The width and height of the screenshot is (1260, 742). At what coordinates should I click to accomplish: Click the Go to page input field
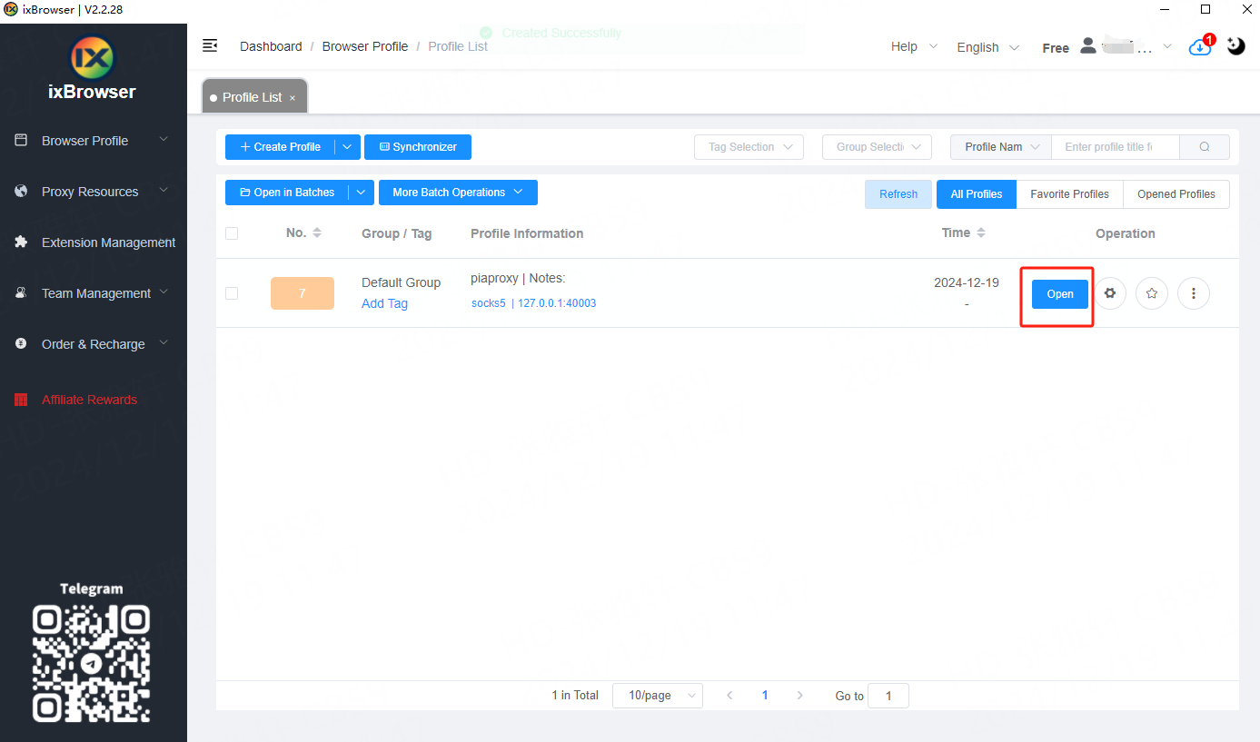tap(888, 696)
